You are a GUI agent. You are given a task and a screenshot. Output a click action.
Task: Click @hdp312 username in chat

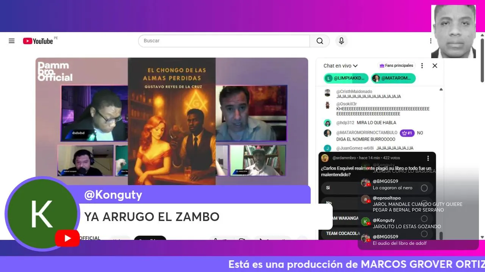[x=345, y=123]
